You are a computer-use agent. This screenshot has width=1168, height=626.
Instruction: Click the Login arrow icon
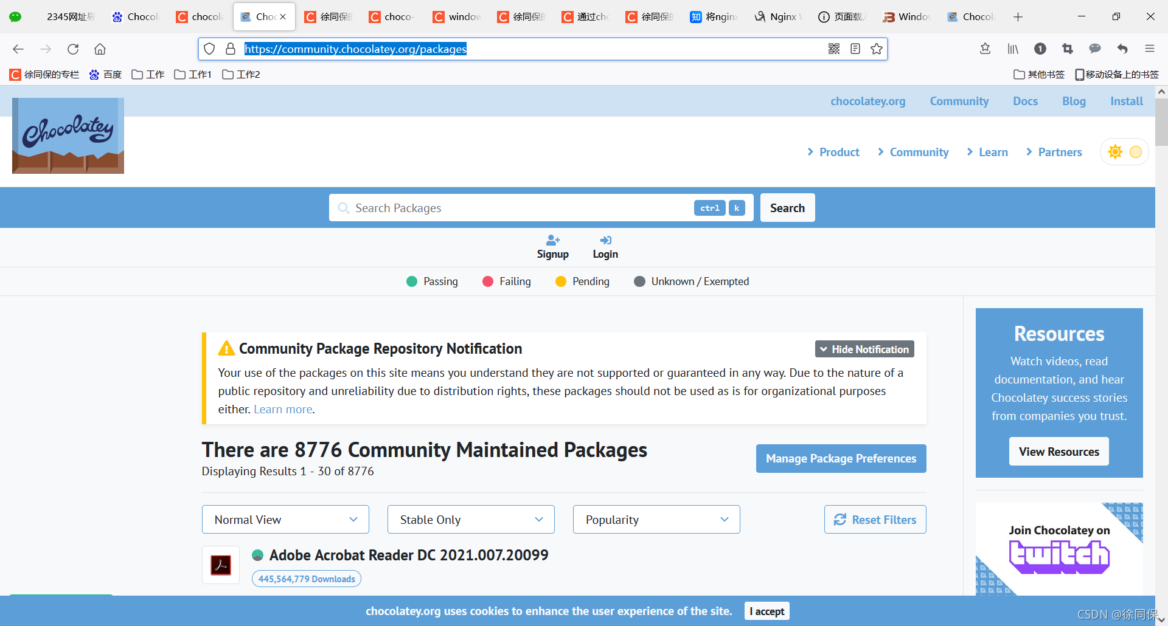(x=605, y=240)
